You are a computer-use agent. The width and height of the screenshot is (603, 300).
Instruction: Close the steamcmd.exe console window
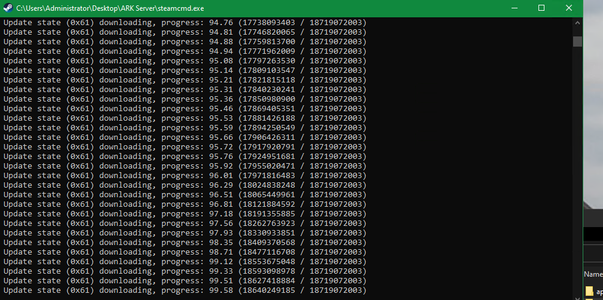tap(569, 8)
